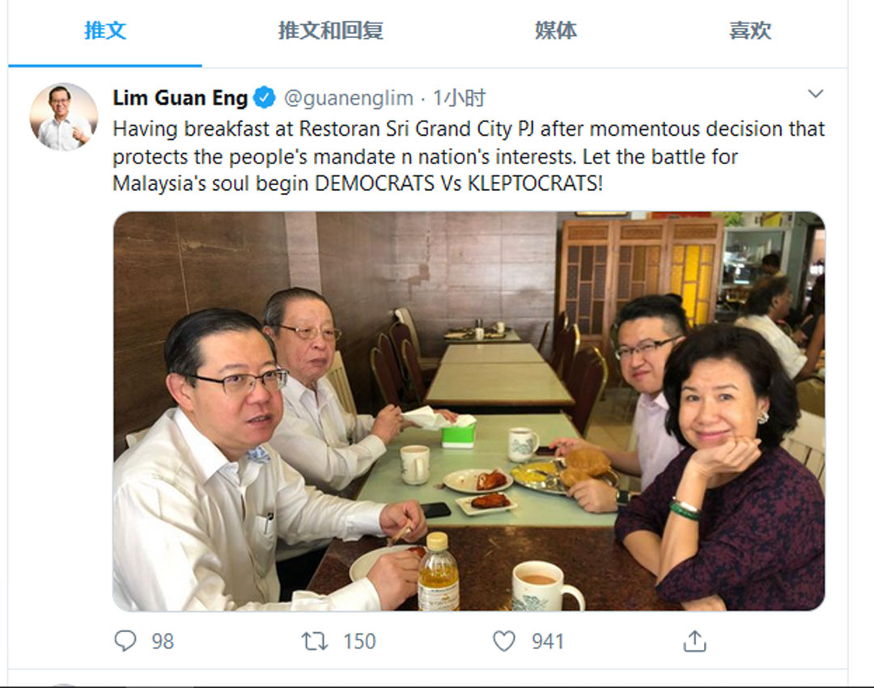Open the tweet text about Restoran Sri Grand City
Screen dimensions: 874x688
click(469, 156)
